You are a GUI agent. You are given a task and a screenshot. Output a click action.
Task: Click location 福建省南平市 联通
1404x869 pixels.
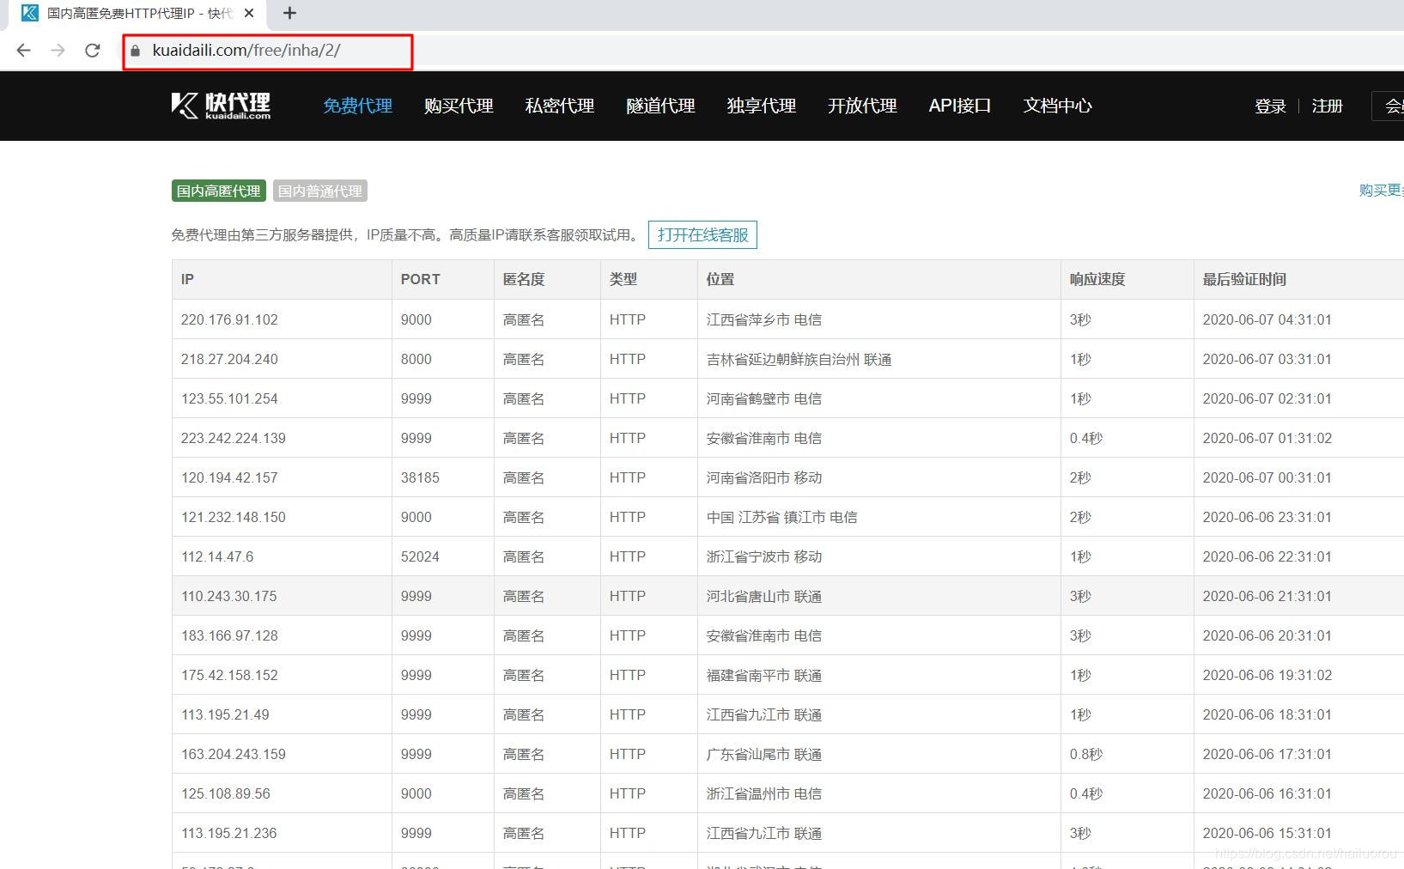764,675
